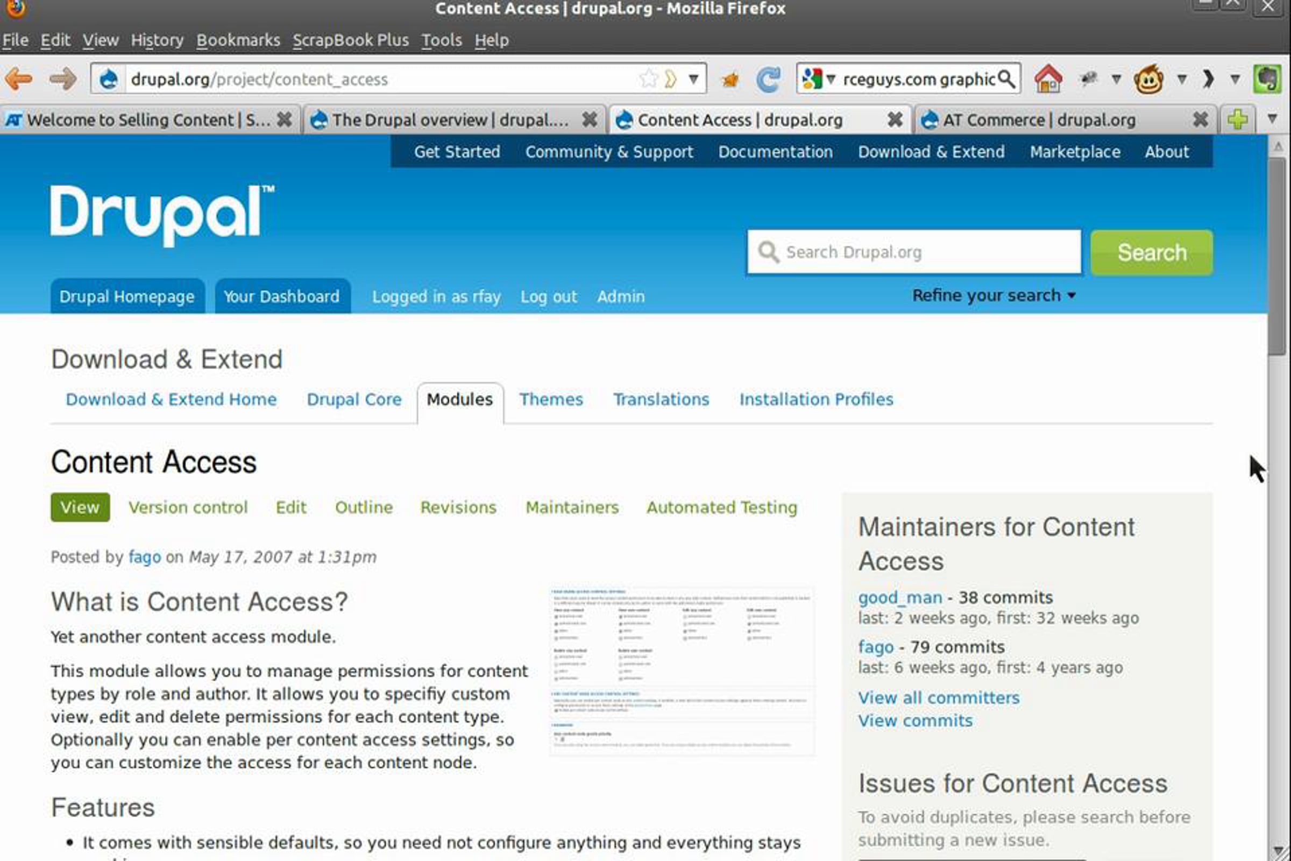Open the Tools menu
1291x861 pixels.
click(442, 40)
